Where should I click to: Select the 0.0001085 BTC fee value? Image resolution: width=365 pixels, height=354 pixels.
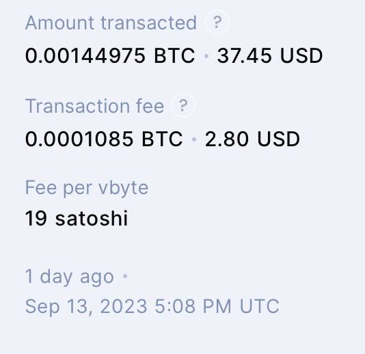(104, 139)
